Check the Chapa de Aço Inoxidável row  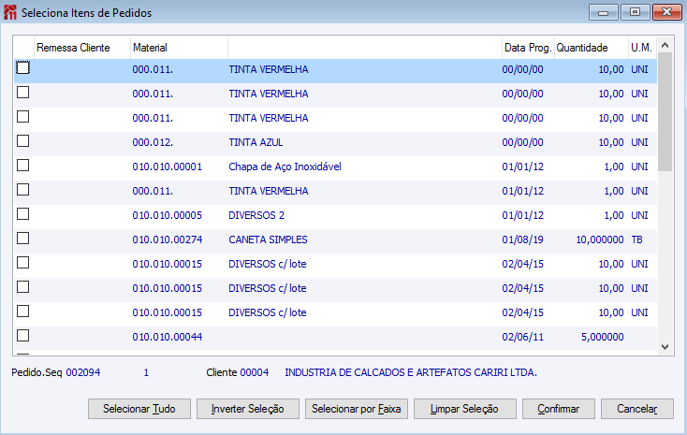tap(22, 166)
